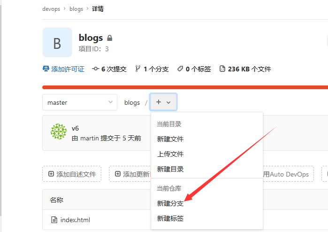328x232 pixels.
Task: Toggle the plus add-file dropdown button
Action: click(x=163, y=102)
